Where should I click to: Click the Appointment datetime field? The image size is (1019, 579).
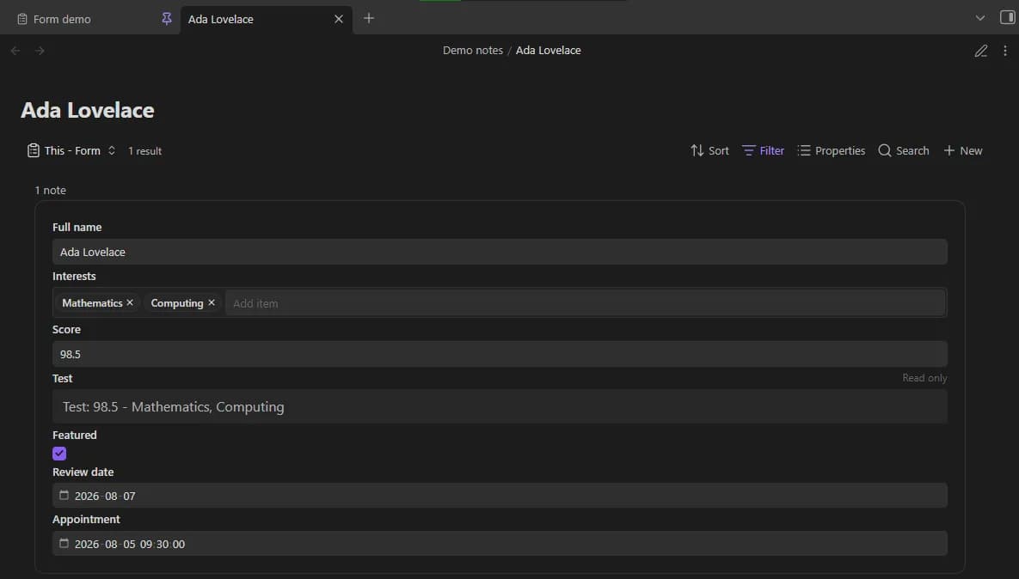pos(500,543)
